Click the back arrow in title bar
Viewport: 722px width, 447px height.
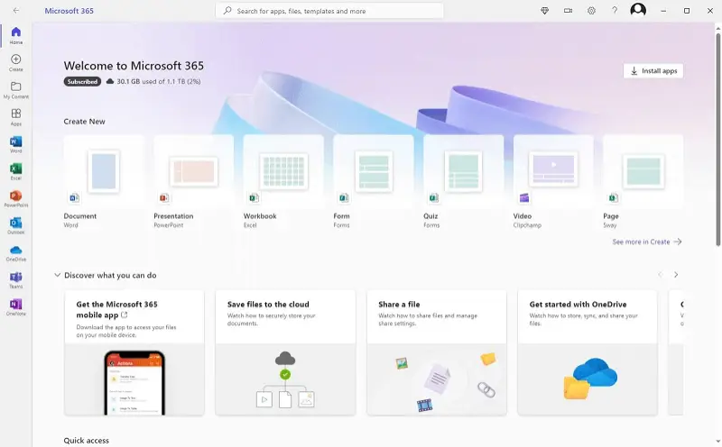[16, 10]
